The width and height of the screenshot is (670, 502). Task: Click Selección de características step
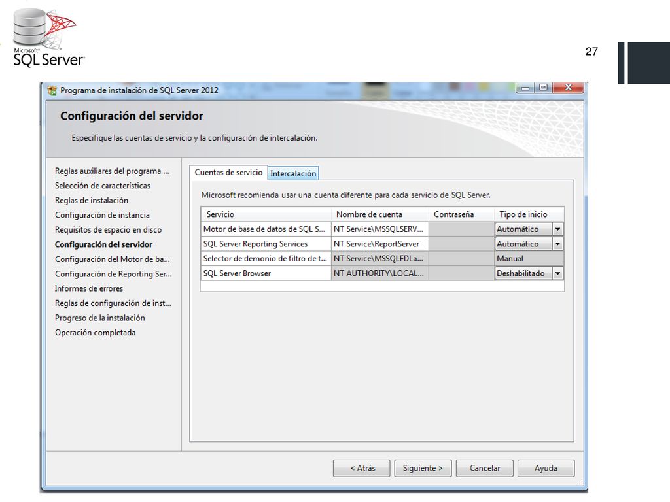(x=103, y=186)
